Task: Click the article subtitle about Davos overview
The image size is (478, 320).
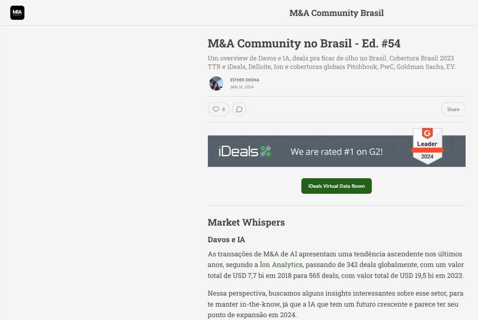Action: [x=332, y=63]
